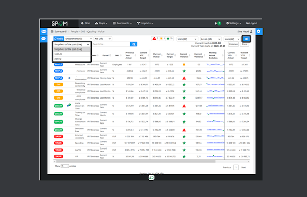Toggle the green star status filter
Image resolution: width=307 pixels, height=197 pixels.
pyautogui.click(x=169, y=39)
